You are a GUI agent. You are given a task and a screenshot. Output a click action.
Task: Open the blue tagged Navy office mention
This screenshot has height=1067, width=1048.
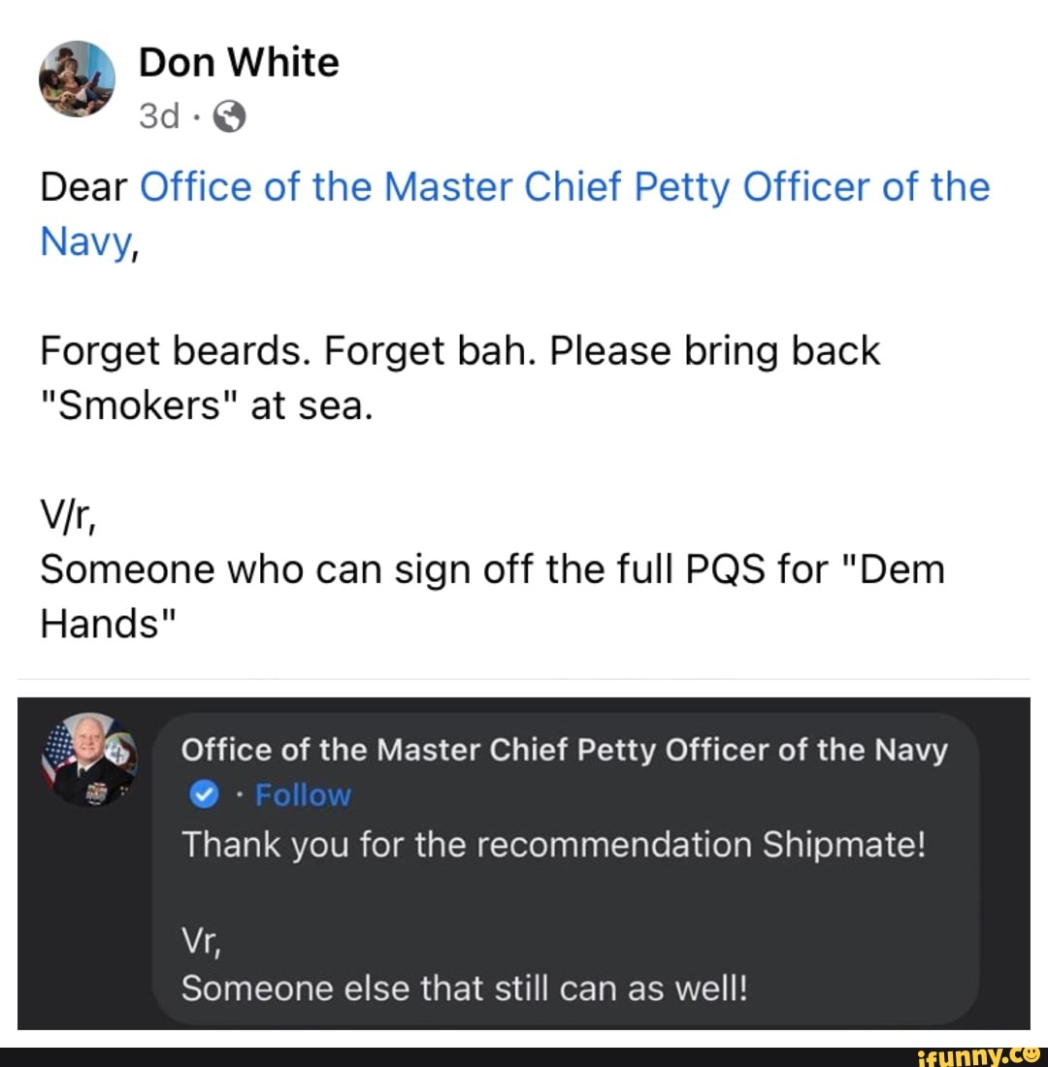(x=565, y=186)
